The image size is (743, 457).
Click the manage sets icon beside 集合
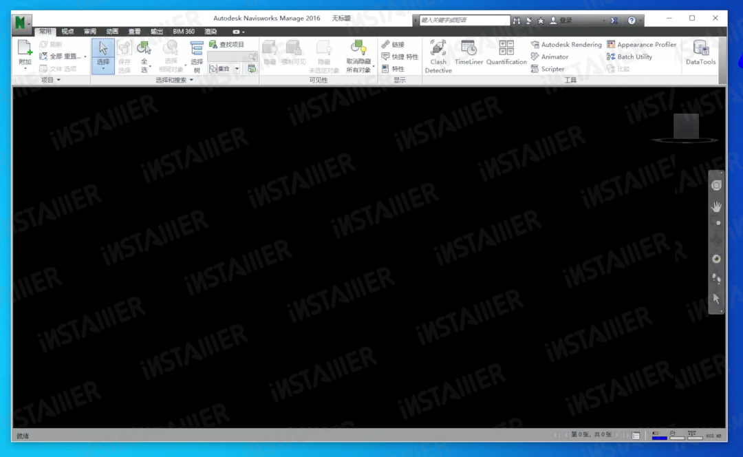(x=252, y=69)
